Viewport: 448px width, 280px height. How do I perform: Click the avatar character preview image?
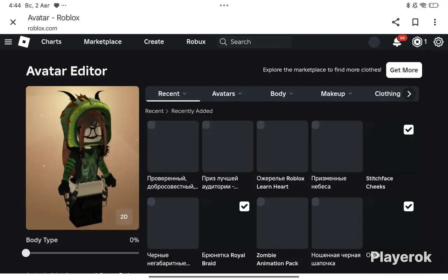tap(83, 158)
